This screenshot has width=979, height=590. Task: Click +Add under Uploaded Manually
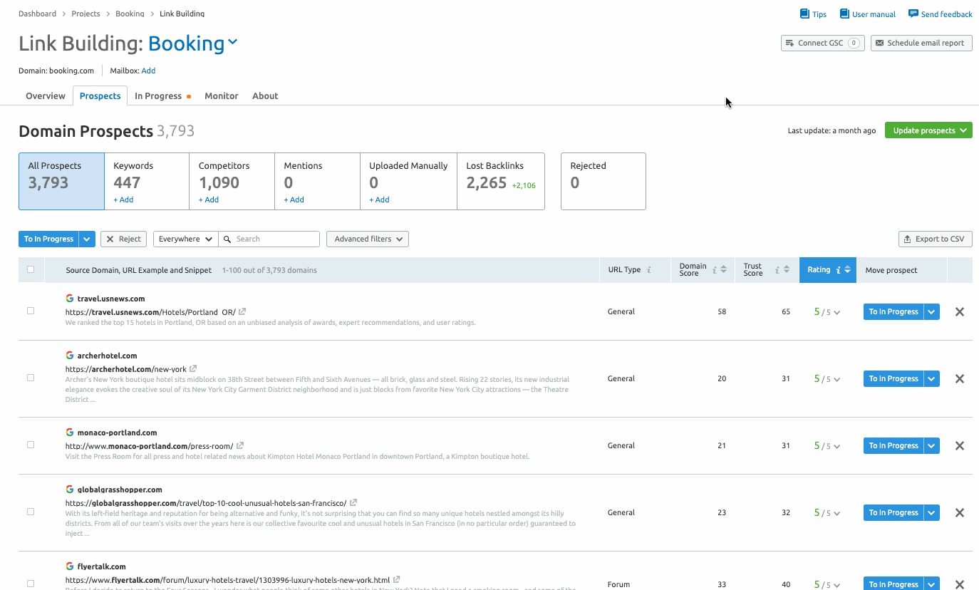pos(379,200)
